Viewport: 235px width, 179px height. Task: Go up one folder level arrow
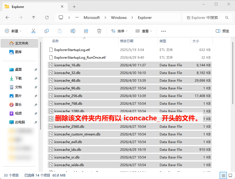pos(33,18)
